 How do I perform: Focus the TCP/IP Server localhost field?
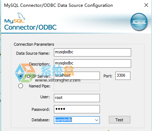tap(77, 76)
